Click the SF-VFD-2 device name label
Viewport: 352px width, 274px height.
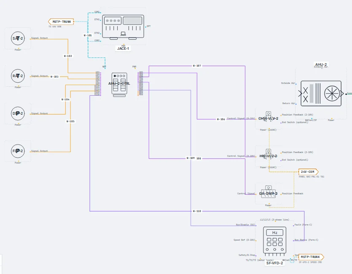pos(274,263)
